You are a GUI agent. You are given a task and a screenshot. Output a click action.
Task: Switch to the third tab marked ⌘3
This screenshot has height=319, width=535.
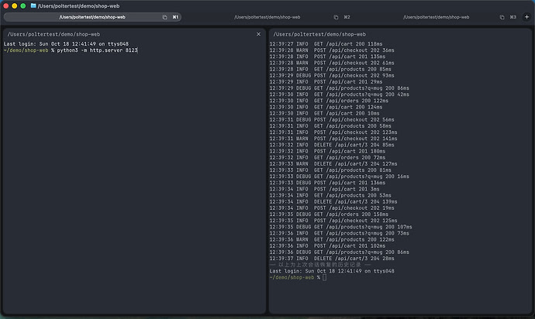tap(437, 17)
